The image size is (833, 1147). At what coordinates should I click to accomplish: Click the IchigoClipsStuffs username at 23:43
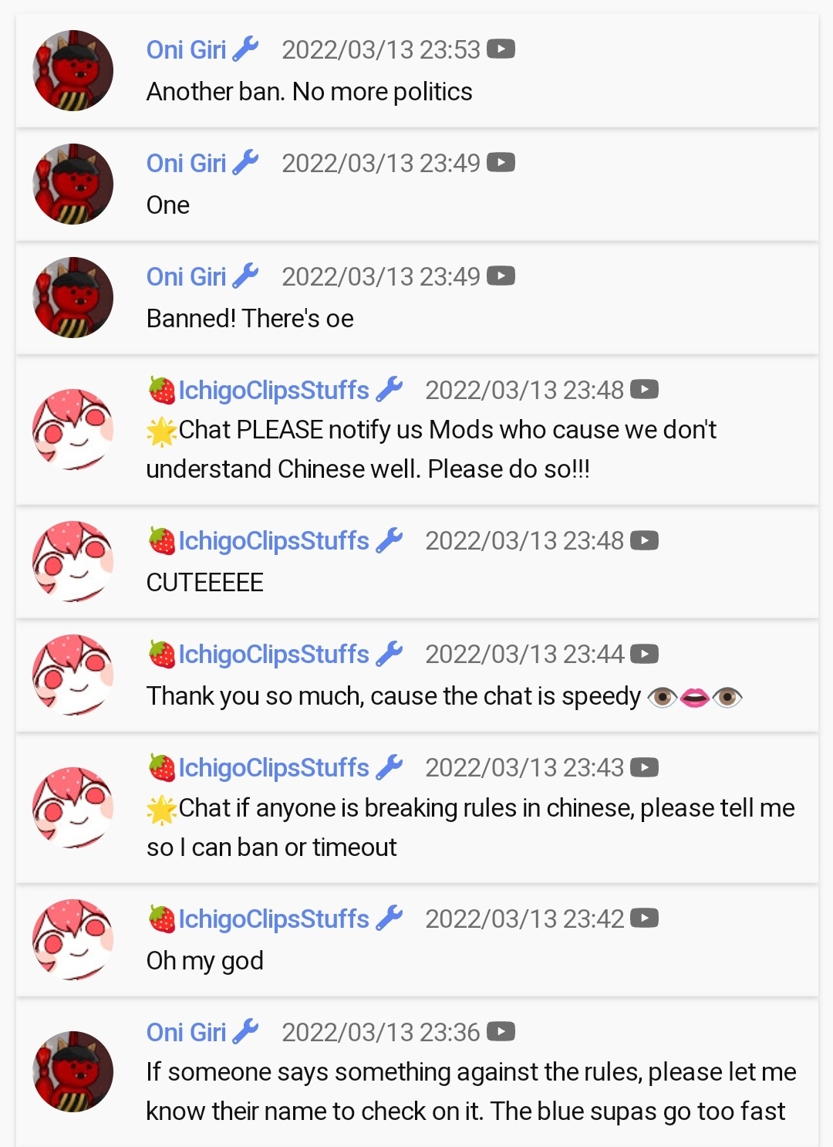click(274, 767)
